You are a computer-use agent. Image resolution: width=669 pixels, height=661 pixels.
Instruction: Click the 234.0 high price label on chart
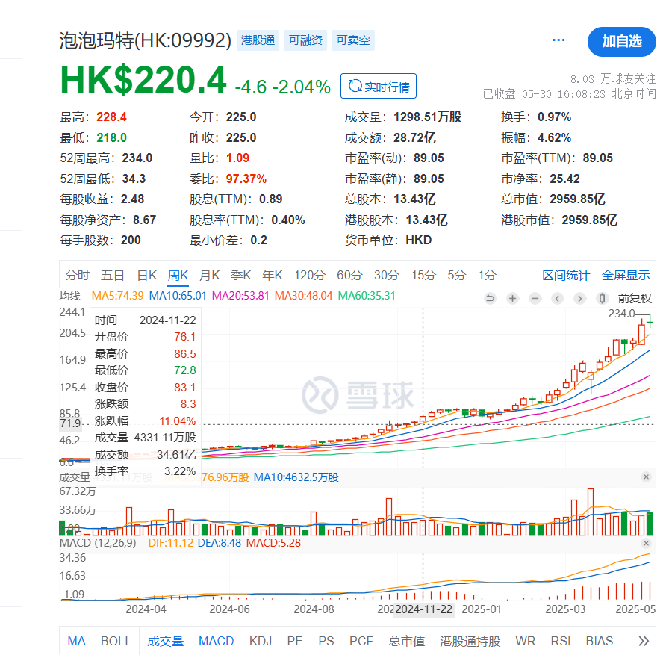pos(621,314)
